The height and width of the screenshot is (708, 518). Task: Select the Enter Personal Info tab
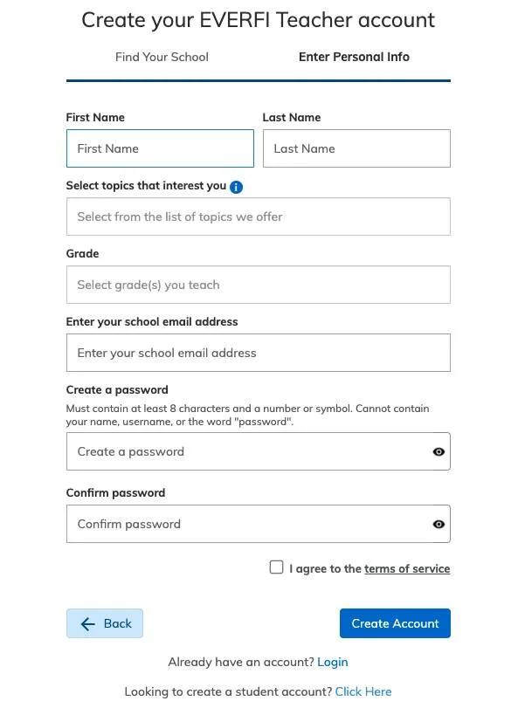point(354,57)
